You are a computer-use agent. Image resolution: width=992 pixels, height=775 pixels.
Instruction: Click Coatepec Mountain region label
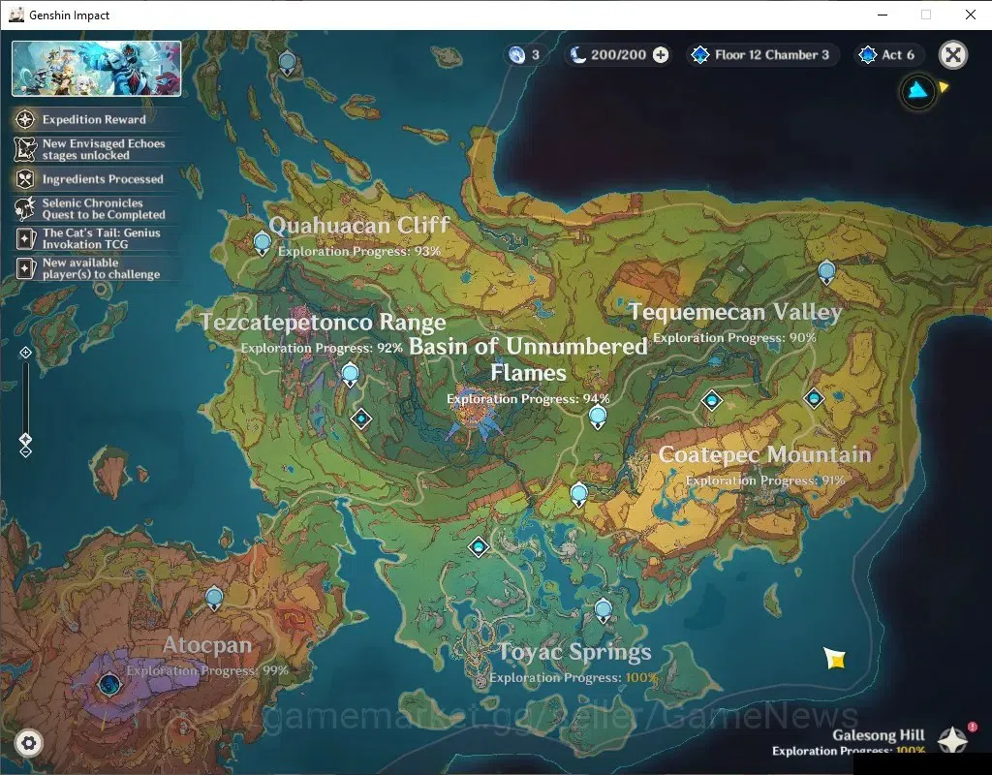pyautogui.click(x=765, y=454)
